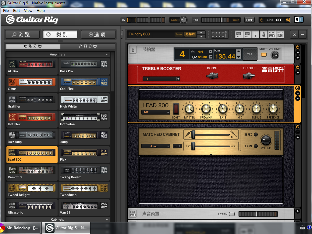Screen dimensions: 312x234
Task: Collapse the Amplifiers category header
Action: point(58,54)
